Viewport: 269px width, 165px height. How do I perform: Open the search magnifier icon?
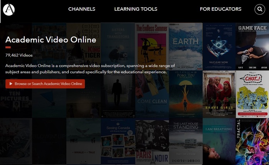[x=260, y=9]
